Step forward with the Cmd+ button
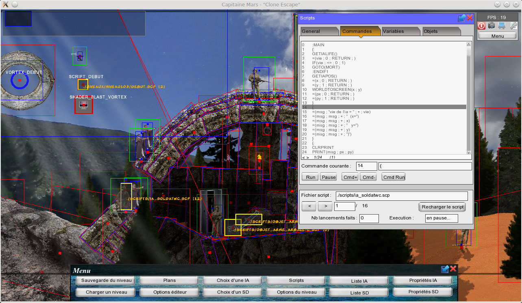522x303 pixels. click(350, 177)
